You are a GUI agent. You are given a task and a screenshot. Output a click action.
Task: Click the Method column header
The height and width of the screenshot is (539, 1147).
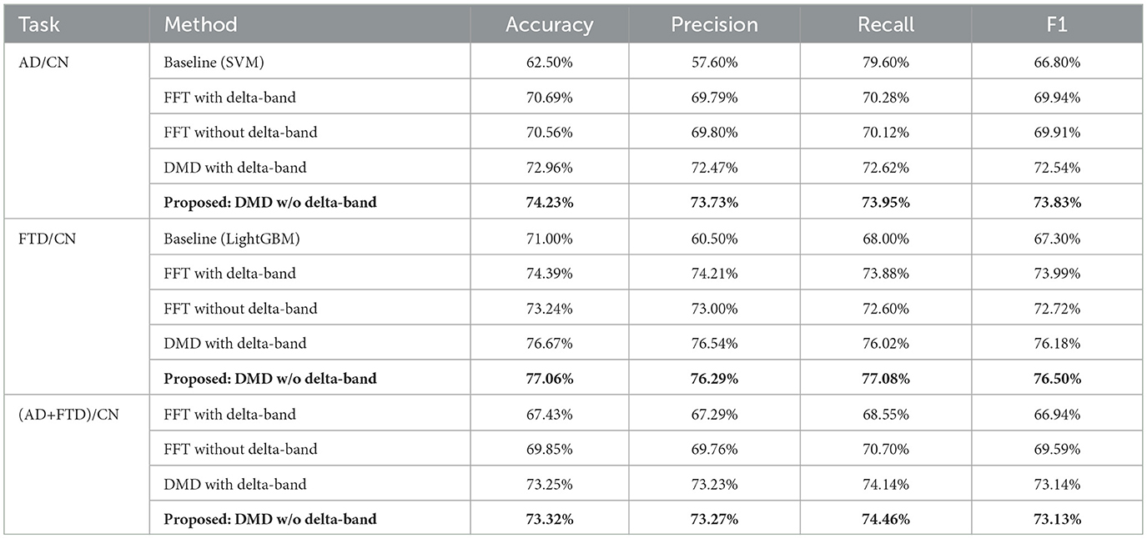tap(200, 24)
